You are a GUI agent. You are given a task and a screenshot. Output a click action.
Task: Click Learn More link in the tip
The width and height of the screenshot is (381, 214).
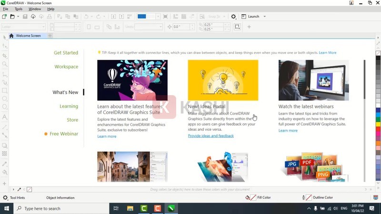tap(328, 52)
